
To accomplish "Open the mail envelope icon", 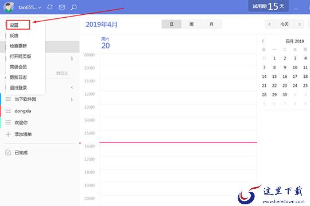I will click(62, 7).
